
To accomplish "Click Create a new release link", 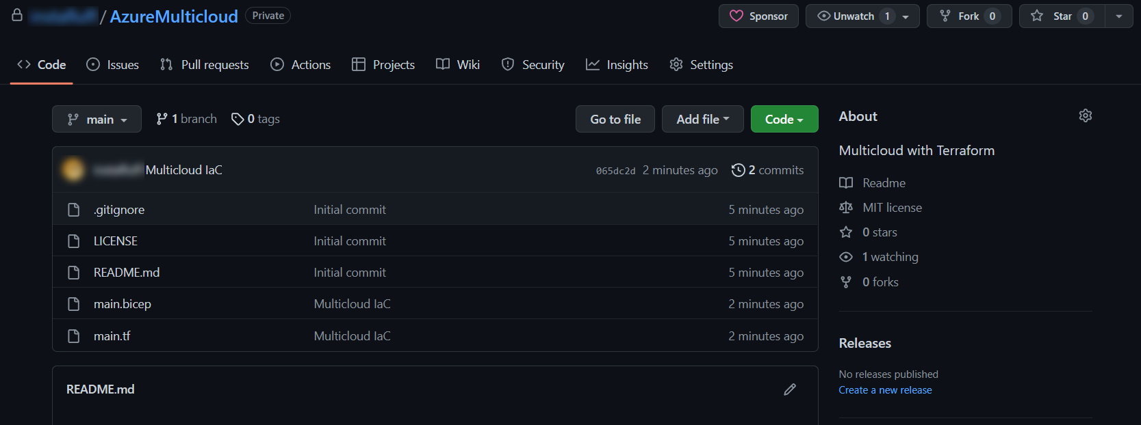I will coord(885,390).
